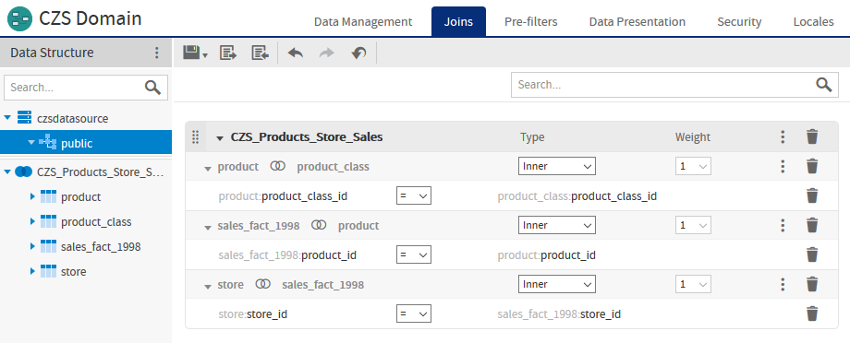This screenshot has width=850, height=343.
Task: Click the export design icon in the toolbar
Action: click(x=228, y=53)
